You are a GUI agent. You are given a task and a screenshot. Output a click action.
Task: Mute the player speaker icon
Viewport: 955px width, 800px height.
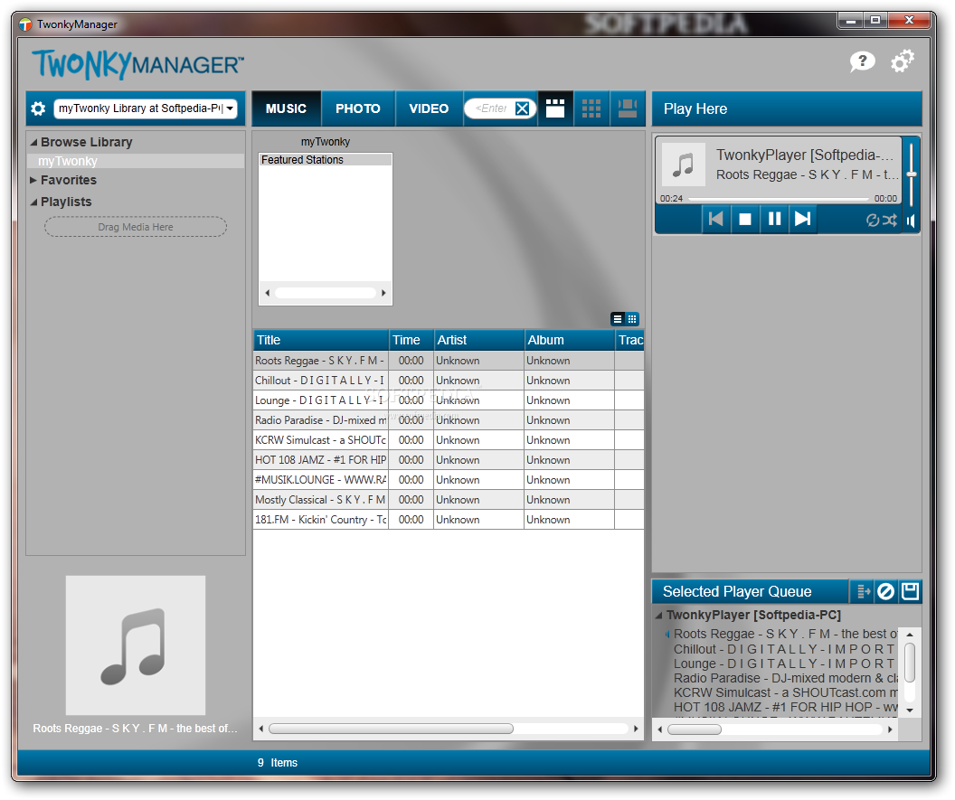click(x=911, y=221)
